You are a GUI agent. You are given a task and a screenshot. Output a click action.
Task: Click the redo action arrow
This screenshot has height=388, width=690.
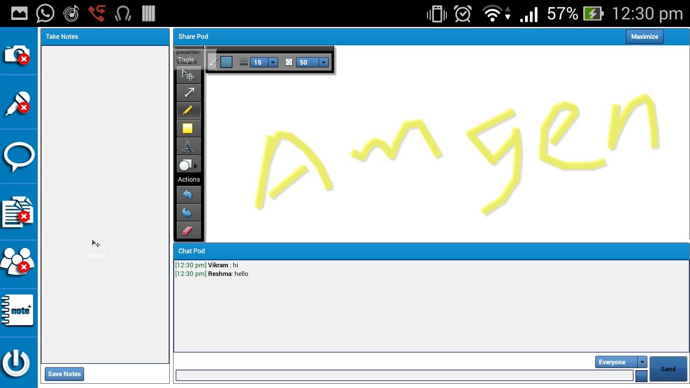coord(189,212)
